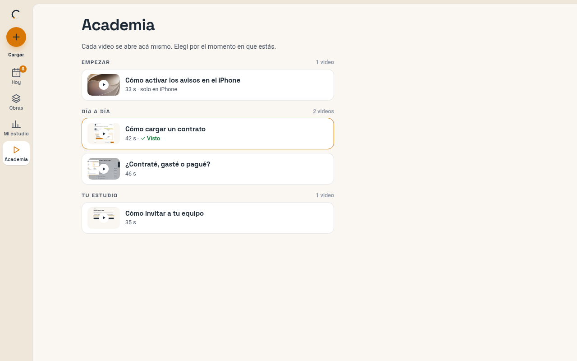Click the orange plus Cargar button

pos(16,37)
